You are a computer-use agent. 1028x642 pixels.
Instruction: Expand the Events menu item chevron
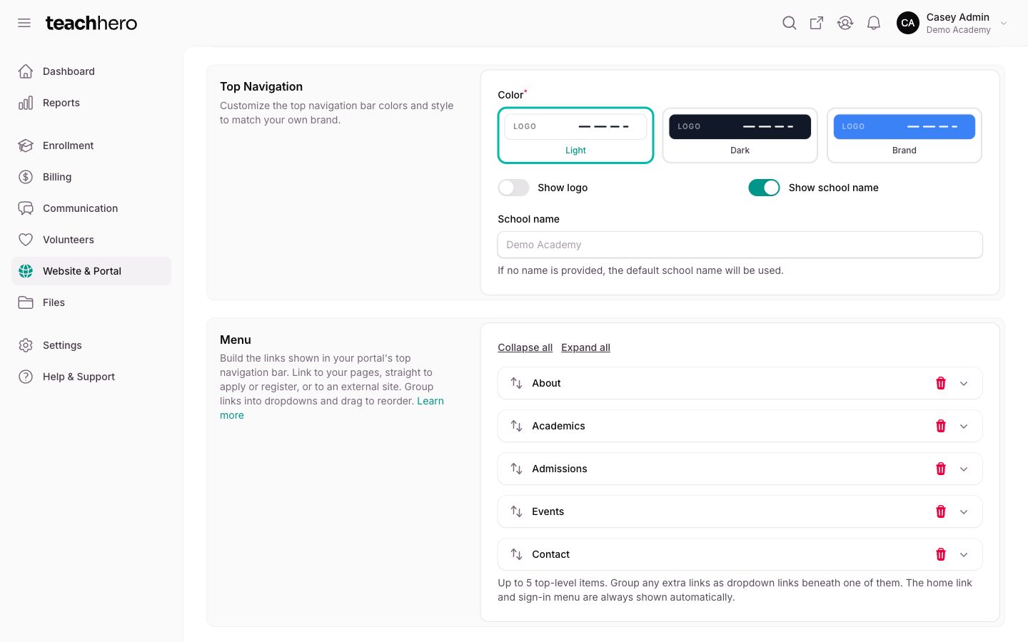click(x=964, y=511)
